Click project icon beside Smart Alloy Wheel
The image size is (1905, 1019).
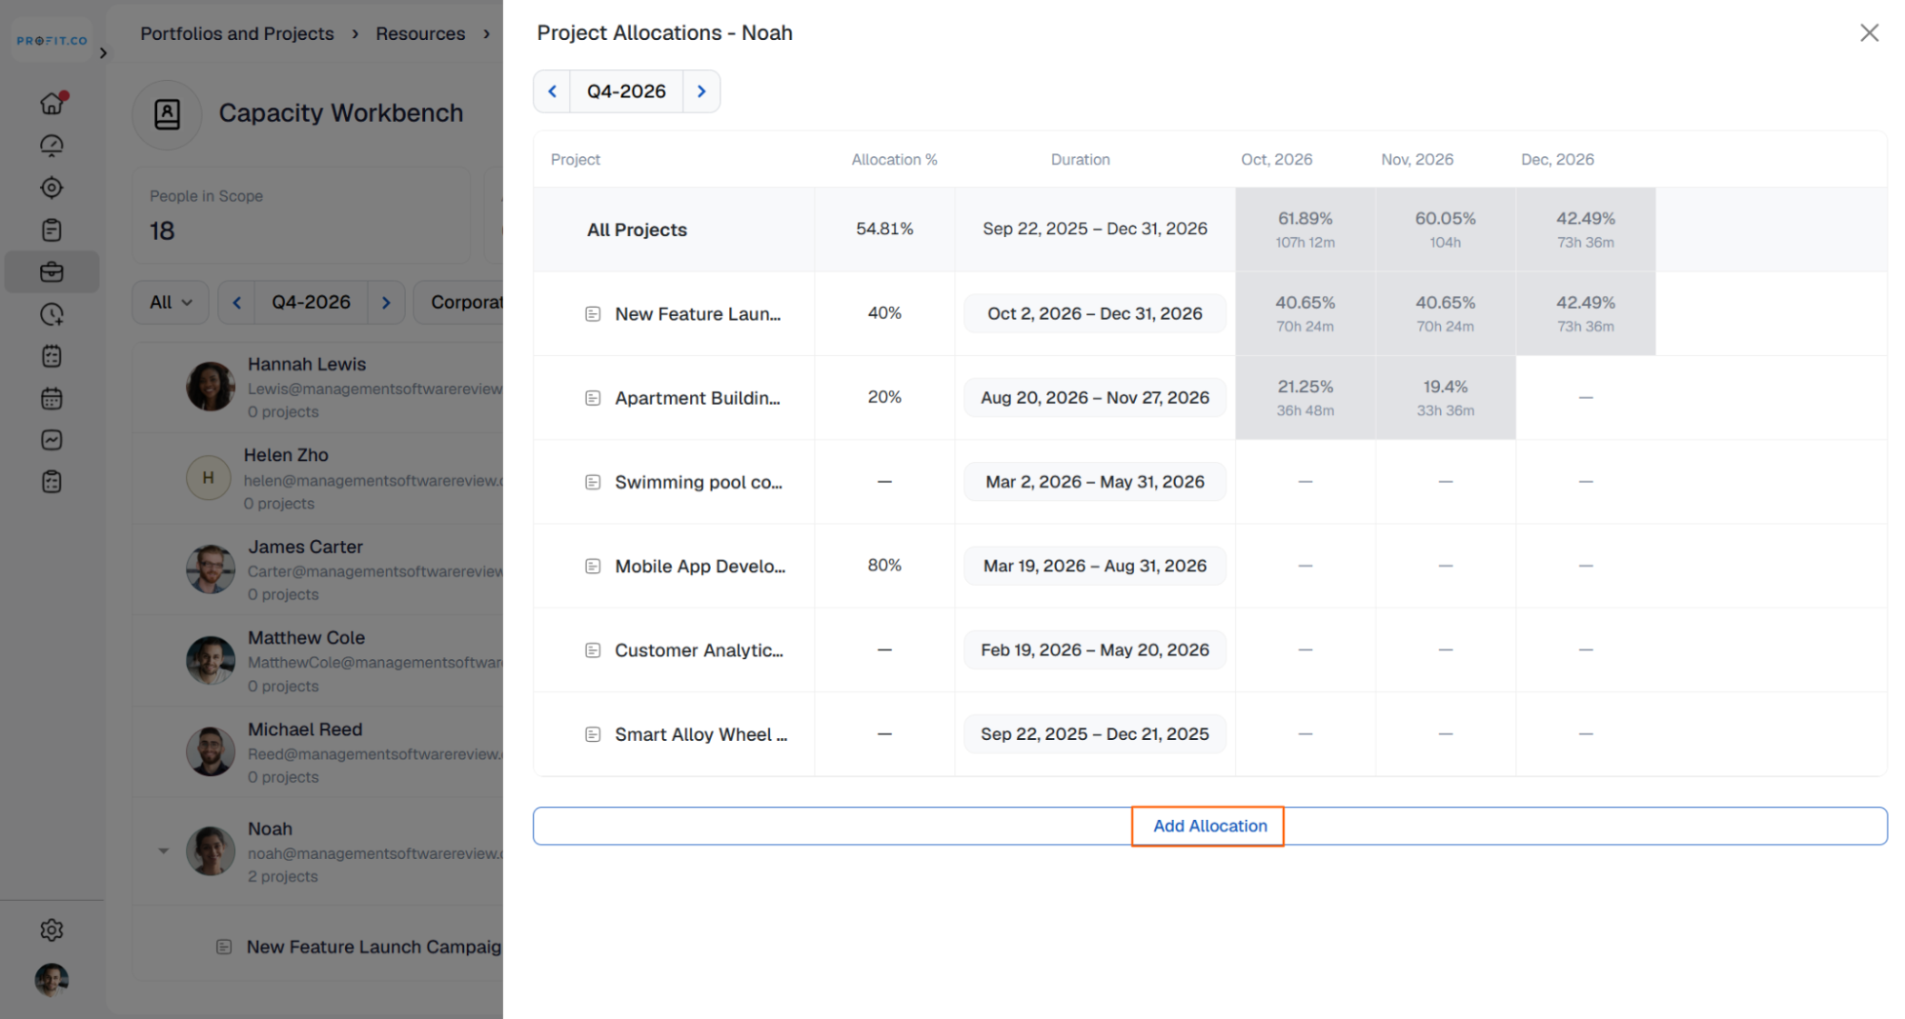pos(593,734)
